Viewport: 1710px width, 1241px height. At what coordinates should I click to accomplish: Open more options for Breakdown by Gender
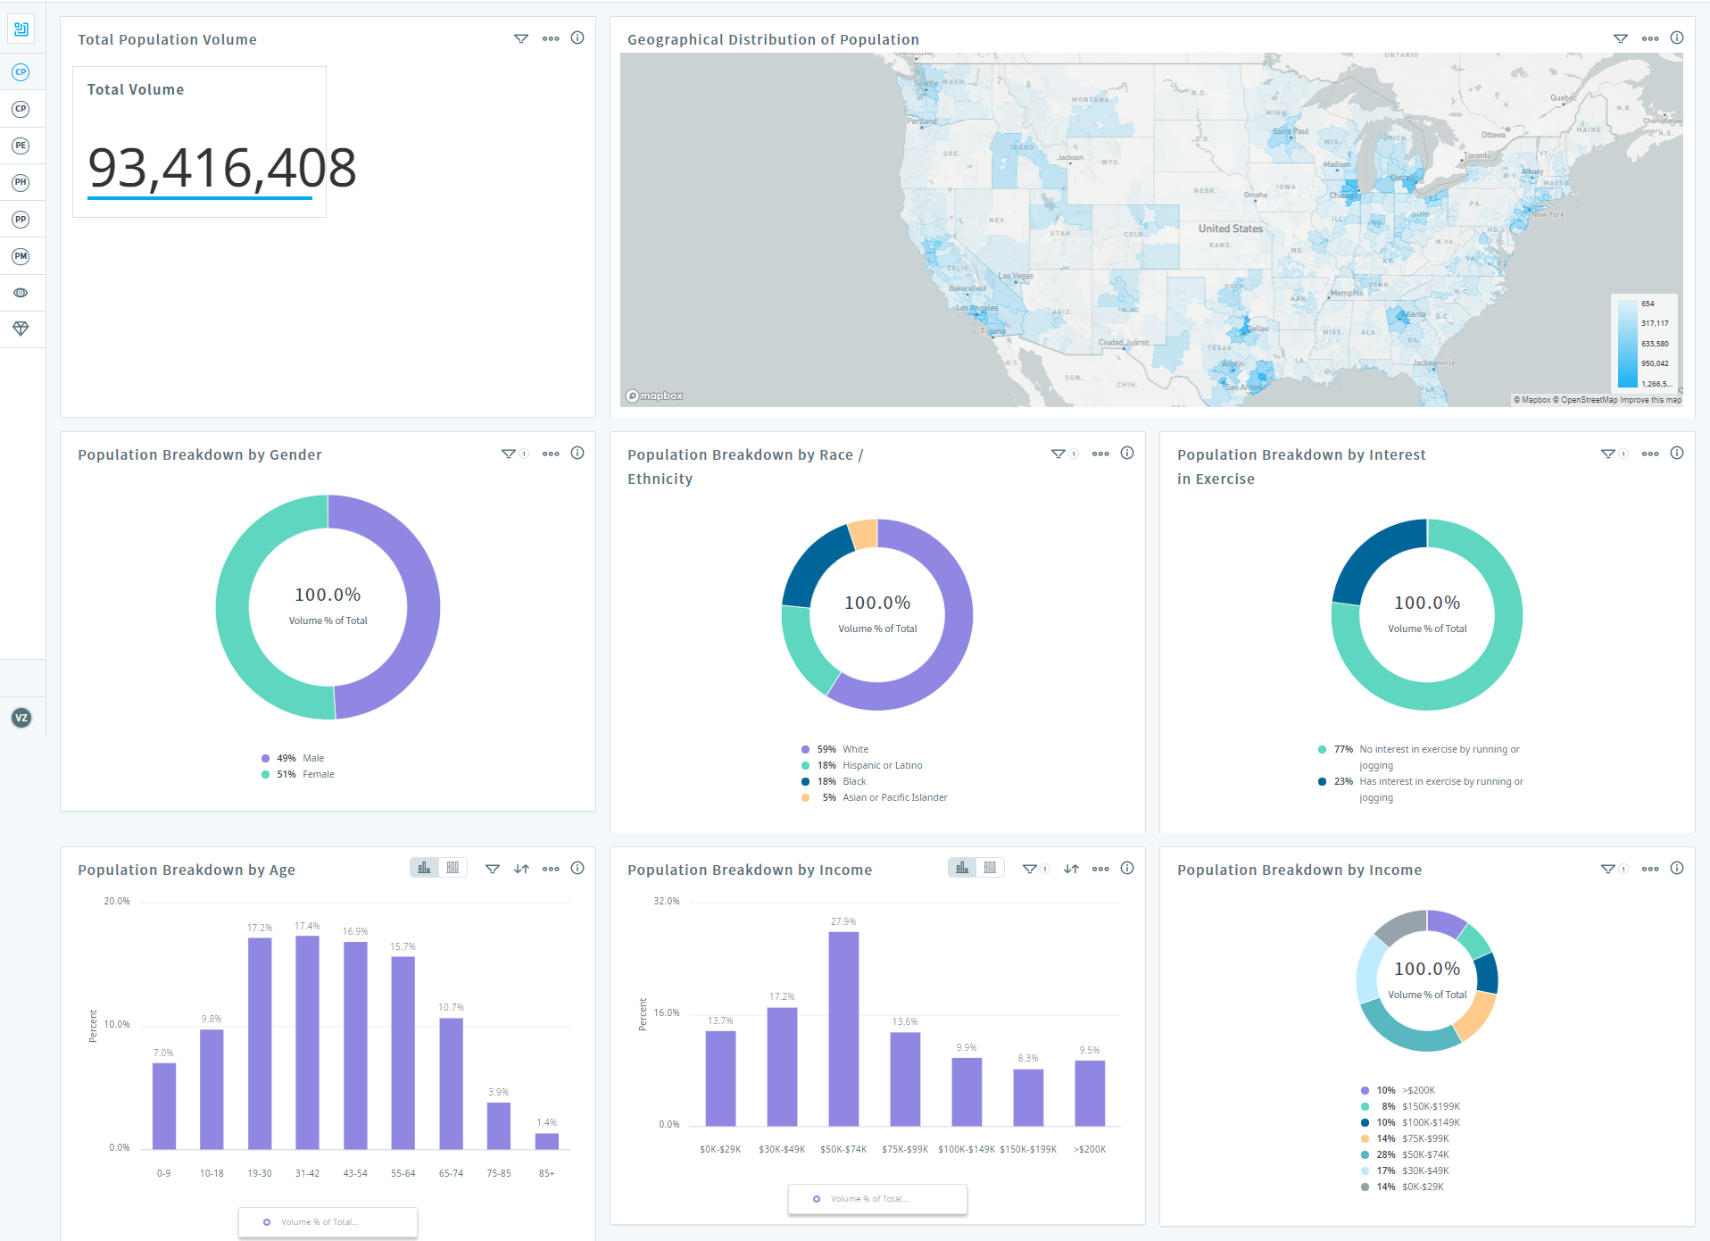coord(551,454)
